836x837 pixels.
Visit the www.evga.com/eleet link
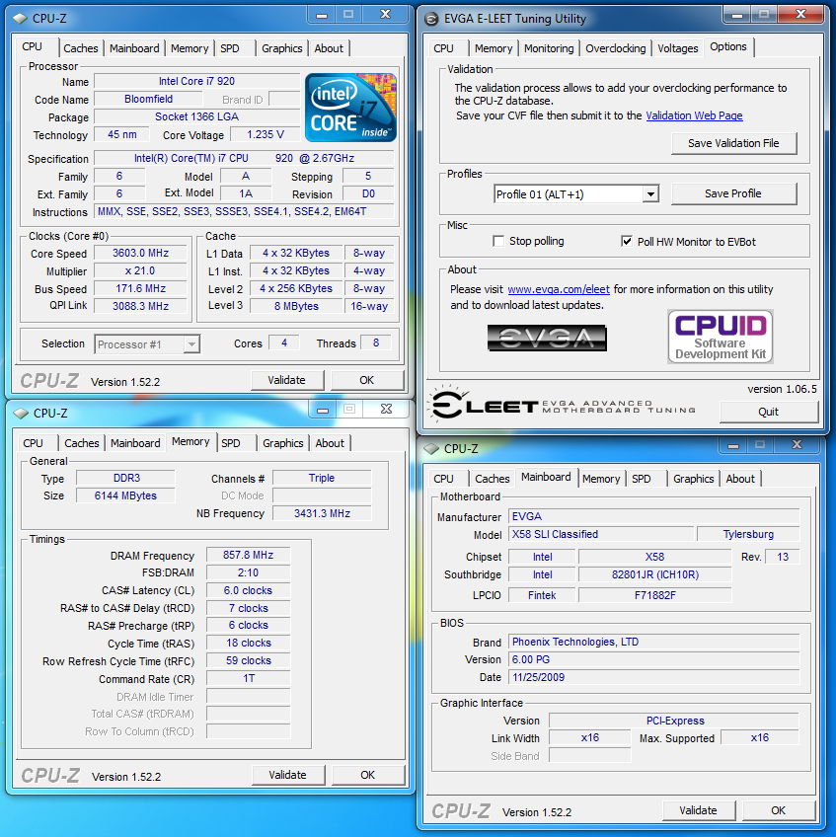pyautogui.click(x=559, y=289)
